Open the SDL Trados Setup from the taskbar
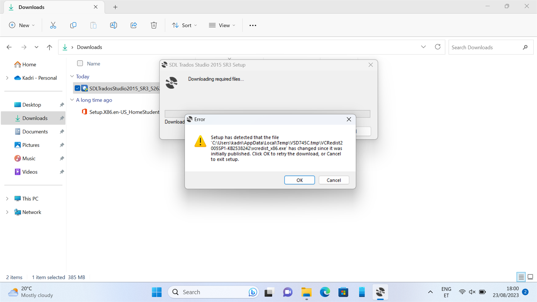 pos(380,292)
